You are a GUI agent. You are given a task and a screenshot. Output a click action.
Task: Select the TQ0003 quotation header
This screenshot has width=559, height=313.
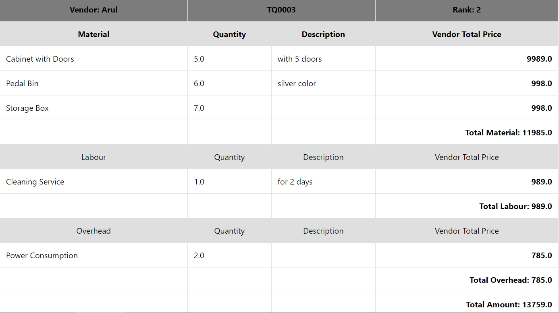[281, 10]
